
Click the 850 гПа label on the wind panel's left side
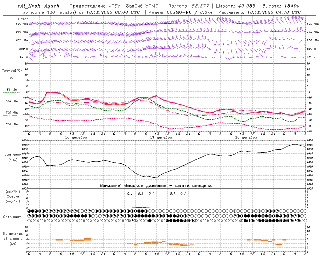tap(22, 40)
